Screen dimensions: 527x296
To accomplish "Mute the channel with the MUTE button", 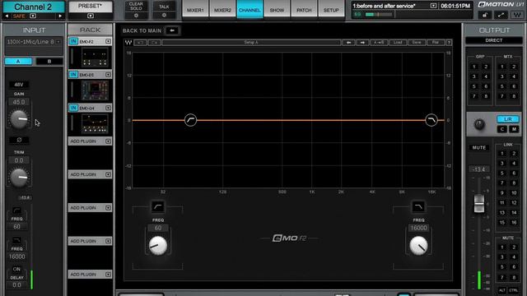I will click(479, 148).
